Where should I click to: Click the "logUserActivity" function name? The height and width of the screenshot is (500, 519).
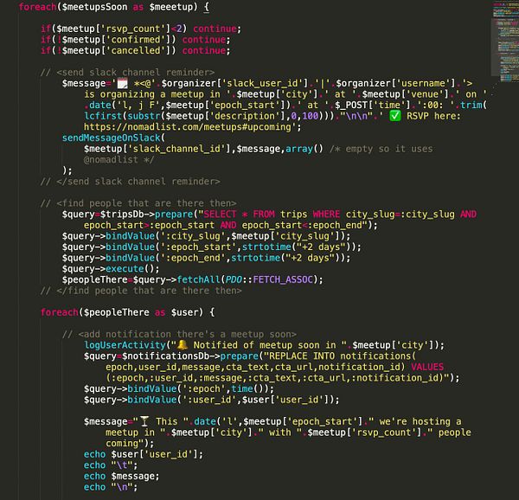[125, 345]
